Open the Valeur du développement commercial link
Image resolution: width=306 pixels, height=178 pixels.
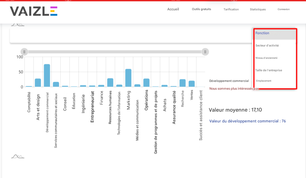coord(247,121)
